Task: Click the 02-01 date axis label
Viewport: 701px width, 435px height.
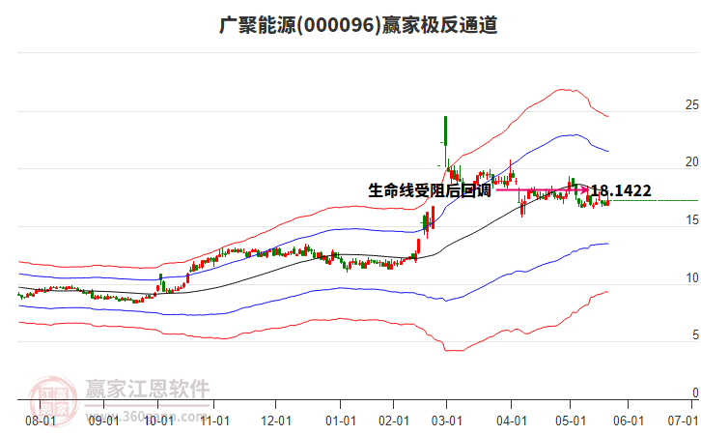Action: (394, 421)
